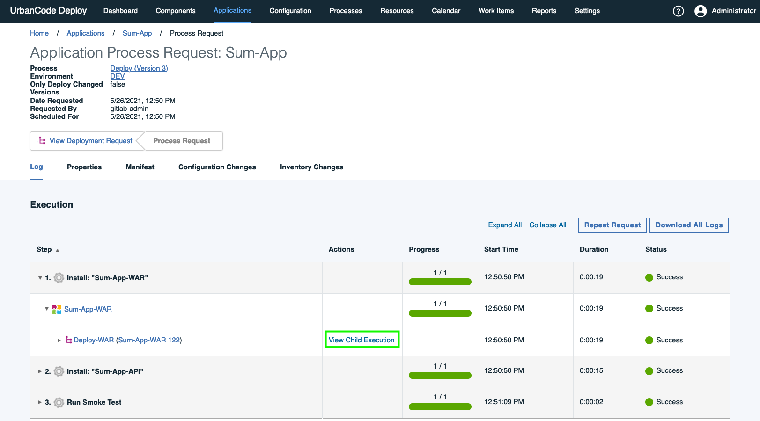Click the green Success dot for Run Smoke Test
The image size is (760, 421).
point(649,402)
